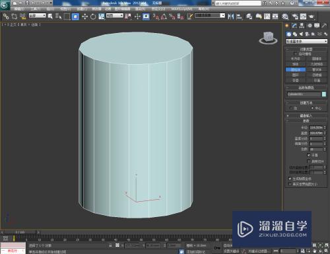This screenshot has width=330, height=254.
Task: Toggle the Keyboard Shortcut Override button
Action: pyautogui.click(x=146, y=17)
